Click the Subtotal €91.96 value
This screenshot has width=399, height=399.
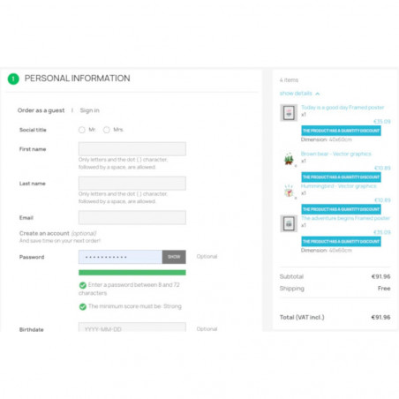click(380, 276)
